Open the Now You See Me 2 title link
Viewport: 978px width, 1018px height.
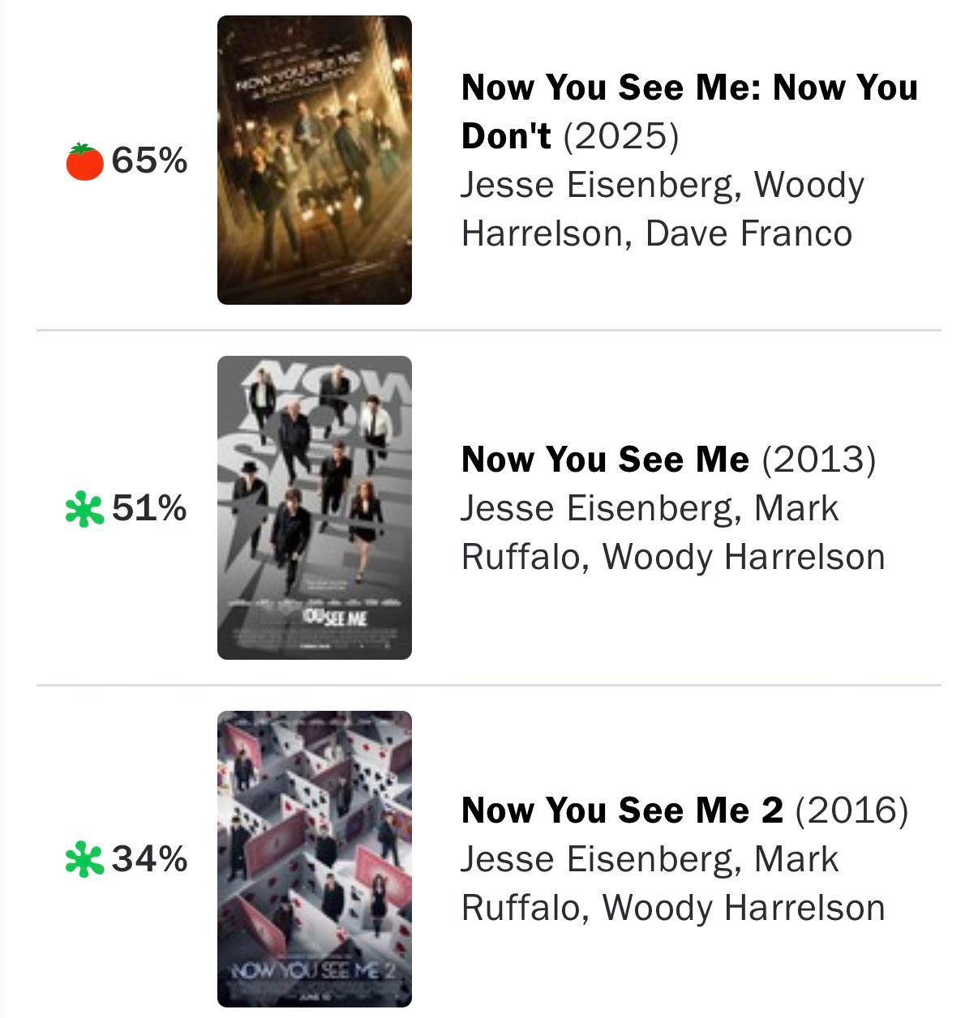coord(622,810)
